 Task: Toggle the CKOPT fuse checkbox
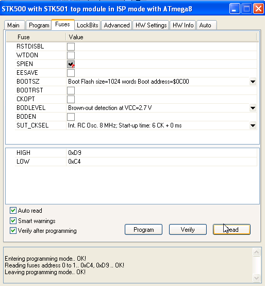(x=71, y=99)
